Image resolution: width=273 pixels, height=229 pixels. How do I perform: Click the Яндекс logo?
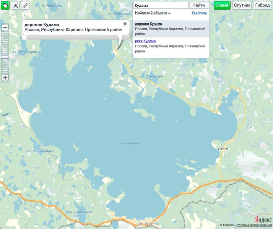[x=263, y=219]
